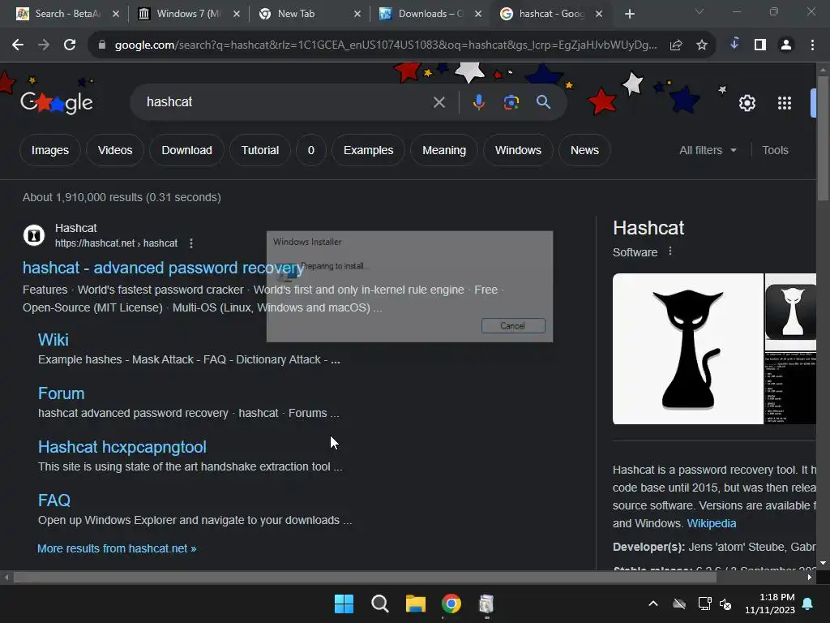The height and width of the screenshot is (623, 830).
Task: Click the vertical page scrollbar
Action: [823, 139]
